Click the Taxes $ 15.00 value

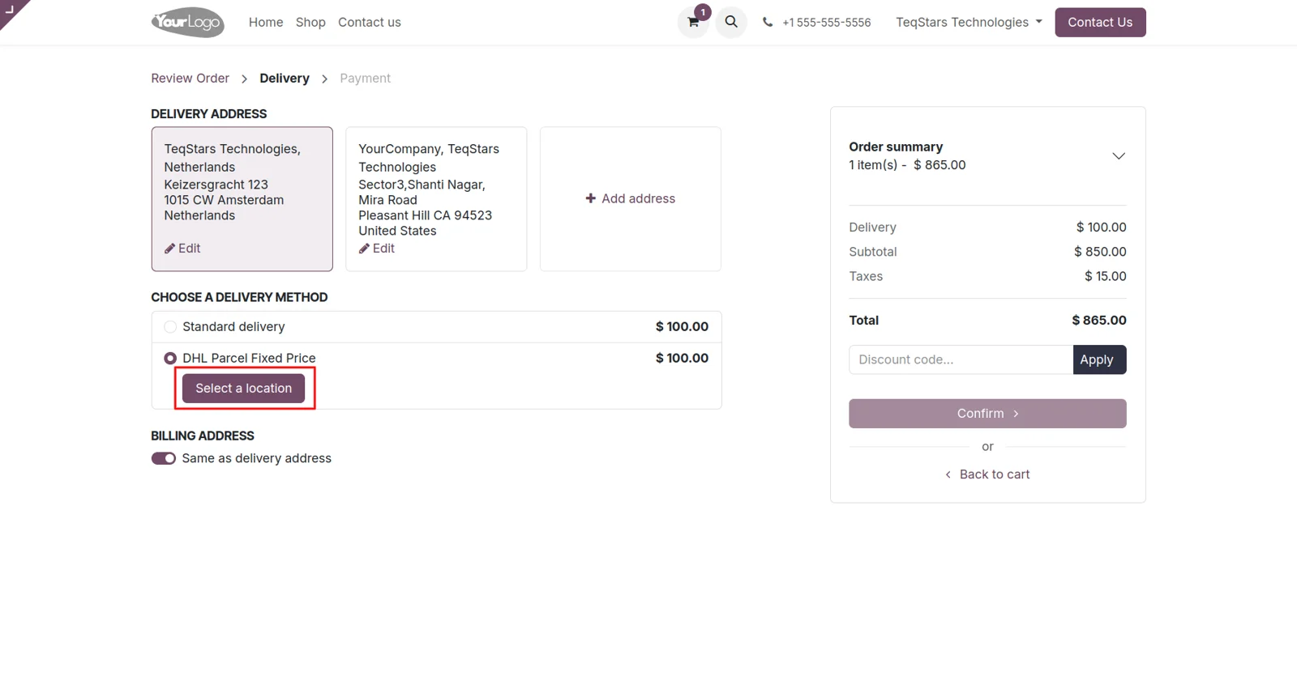(1106, 276)
